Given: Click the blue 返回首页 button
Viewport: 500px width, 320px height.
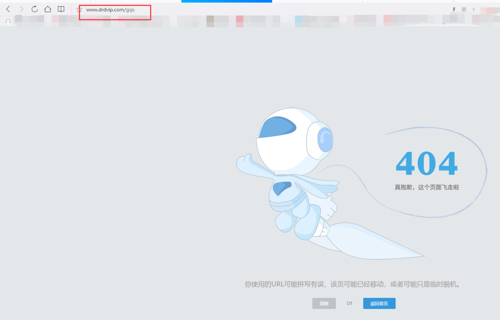Looking at the screenshot, I should coord(379,303).
